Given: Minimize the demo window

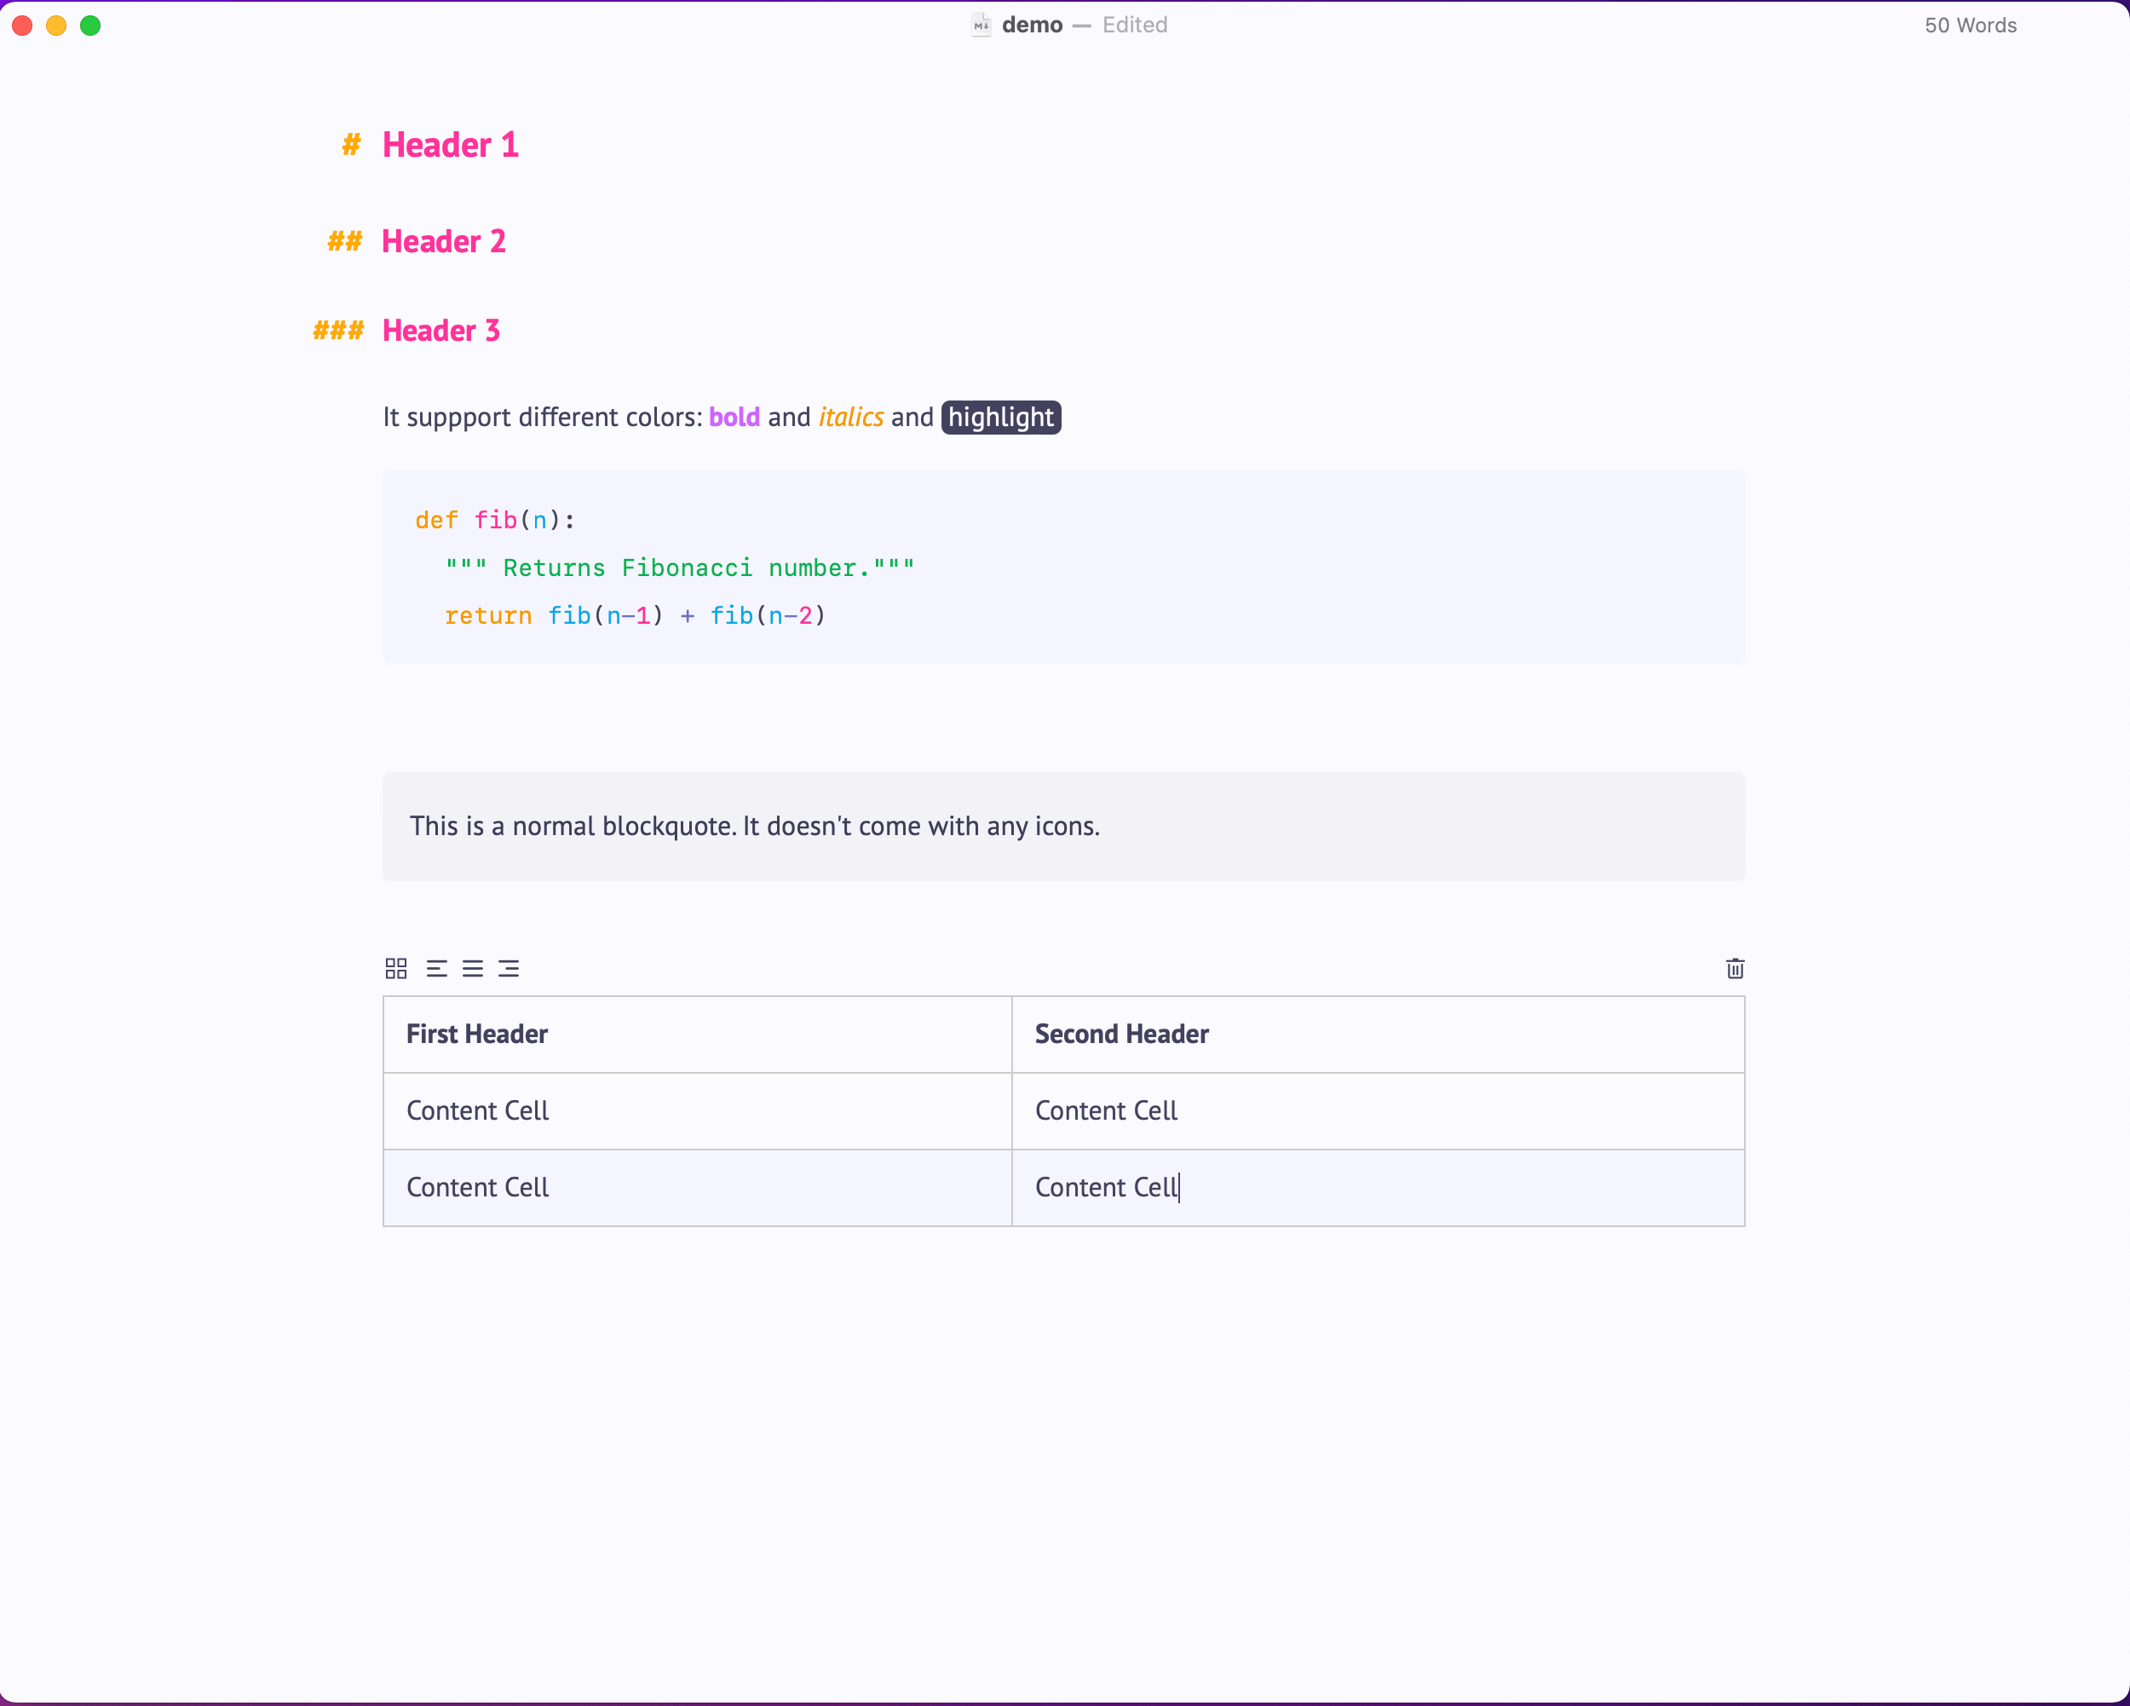Looking at the screenshot, I should [56, 26].
